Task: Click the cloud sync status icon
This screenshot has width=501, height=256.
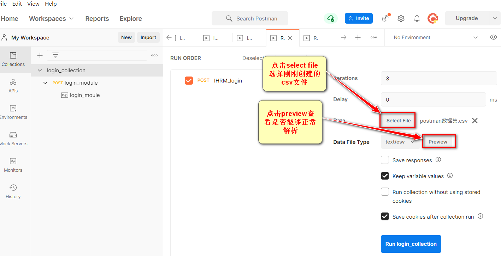Action: [331, 18]
